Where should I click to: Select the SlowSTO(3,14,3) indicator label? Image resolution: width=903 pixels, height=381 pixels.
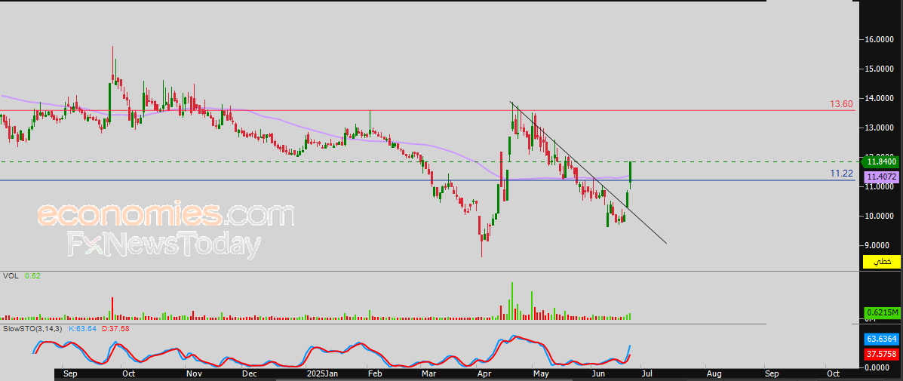coord(32,329)
